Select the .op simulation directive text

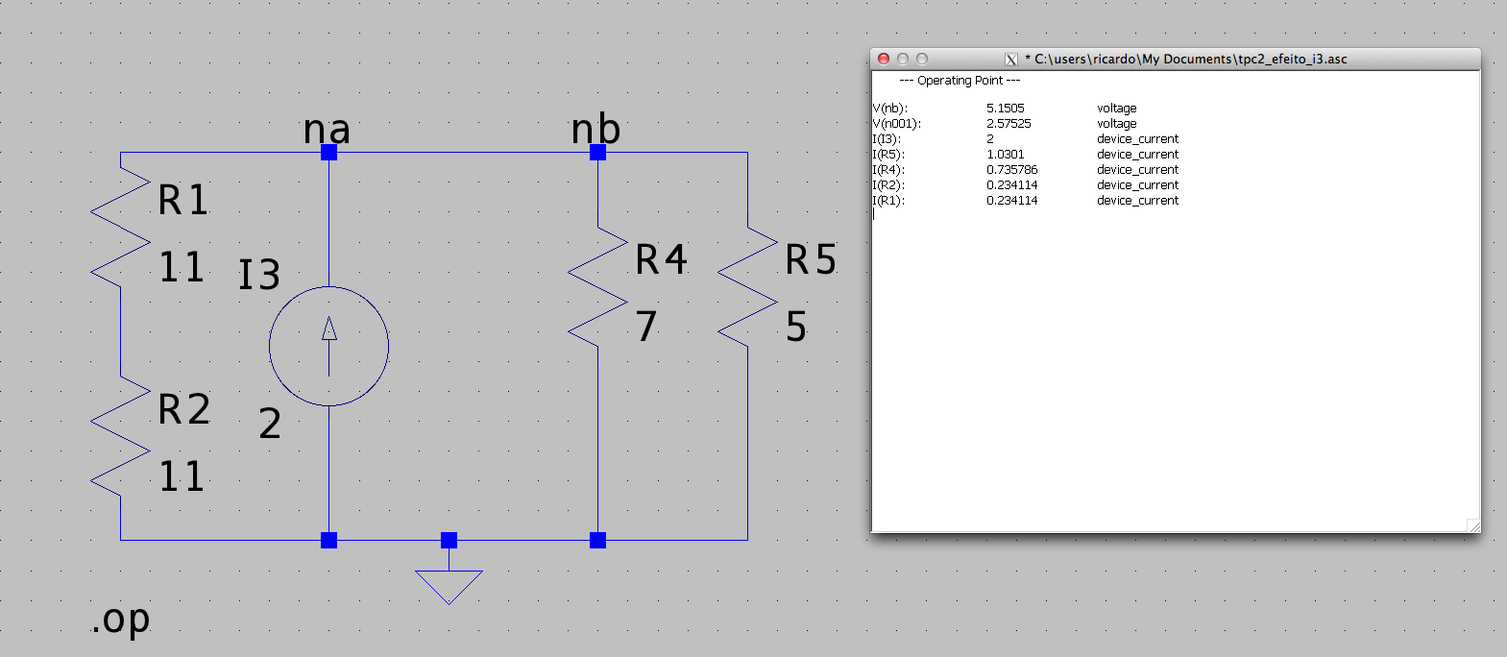pos(121,620)
